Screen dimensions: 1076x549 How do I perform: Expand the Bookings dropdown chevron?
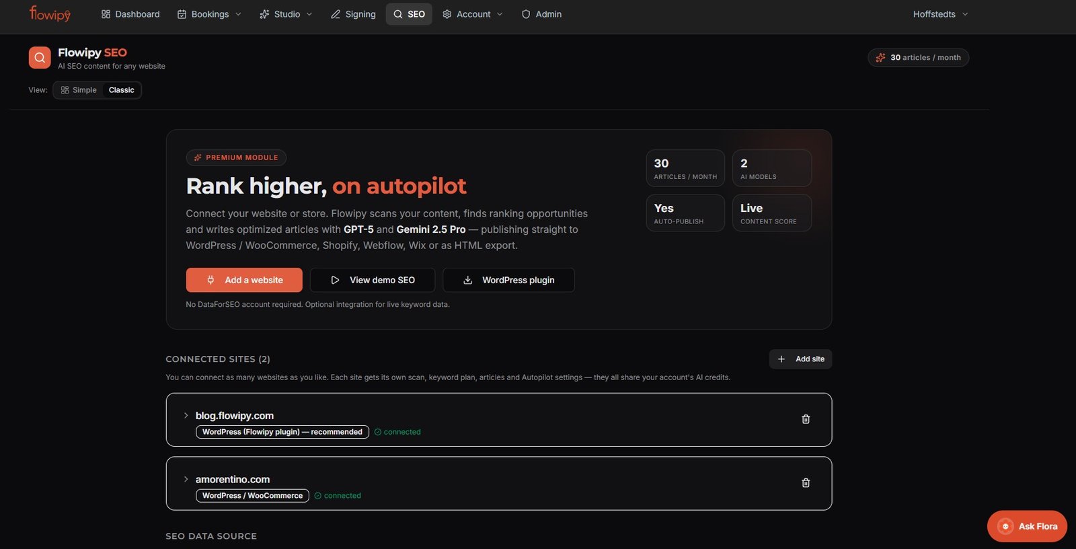(238, 14)
